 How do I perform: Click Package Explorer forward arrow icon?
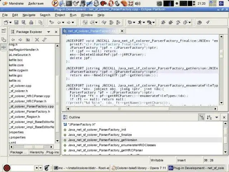coord(20,40)
